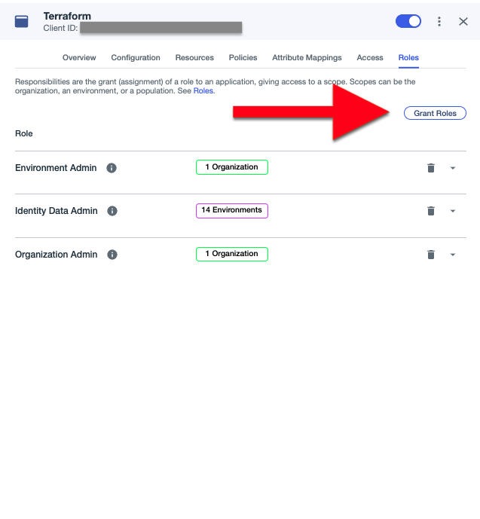Delete the Environment Admin role

click(x=431, y=168)
